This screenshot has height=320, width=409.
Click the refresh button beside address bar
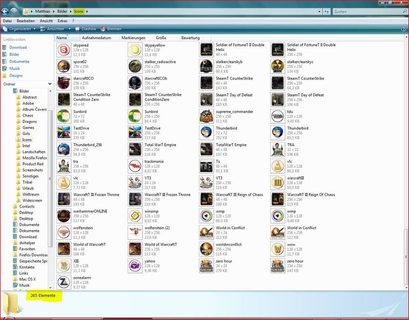click(326, 11)
